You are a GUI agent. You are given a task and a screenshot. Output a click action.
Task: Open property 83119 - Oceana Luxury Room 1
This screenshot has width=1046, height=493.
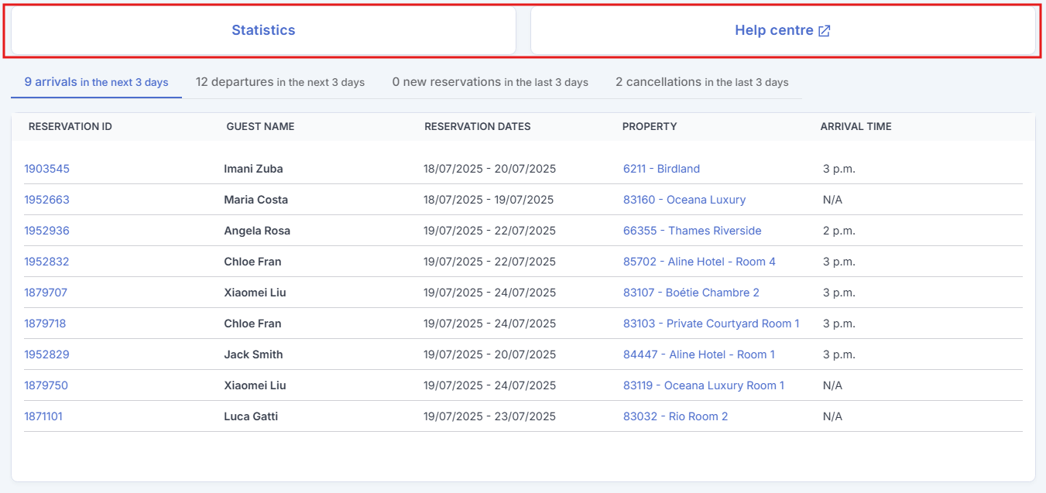704,385
